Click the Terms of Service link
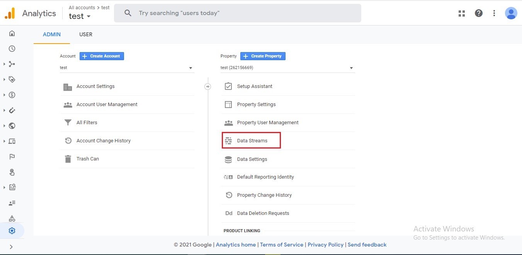 tap(282, 245)
